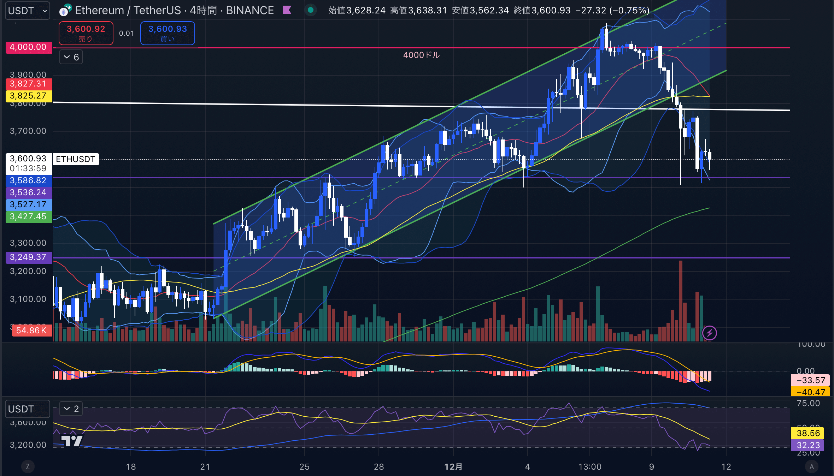Click the 12月 date label on time axis

point(453,467)
